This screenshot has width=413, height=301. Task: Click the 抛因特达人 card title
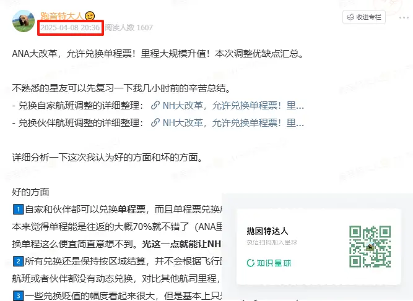pyautogui.click(x=267, y=231)
